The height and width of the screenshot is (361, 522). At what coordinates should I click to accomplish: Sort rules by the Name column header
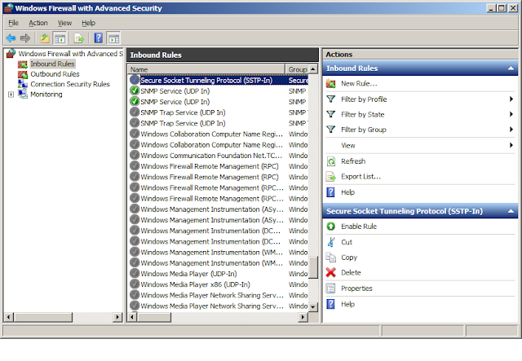click(x=206, y=69)
